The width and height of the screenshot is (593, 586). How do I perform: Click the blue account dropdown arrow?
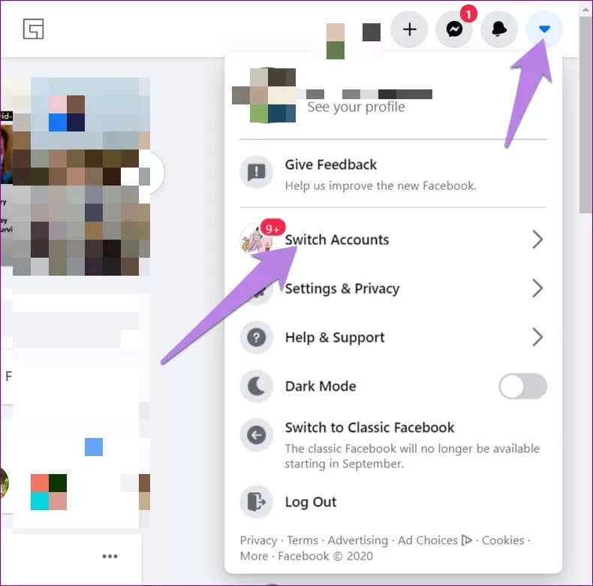(x=544, y=29)
